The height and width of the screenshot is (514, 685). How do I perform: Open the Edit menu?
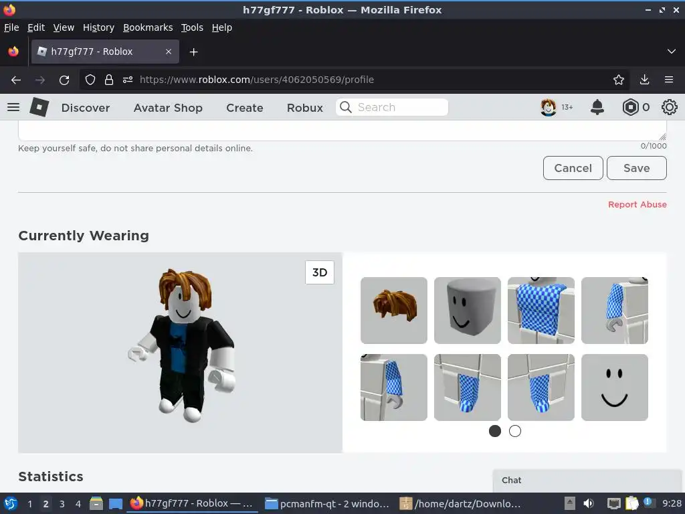coord(36,27)
